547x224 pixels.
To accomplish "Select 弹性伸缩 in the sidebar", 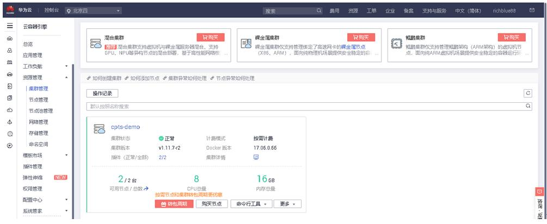I will coord(33,177).
